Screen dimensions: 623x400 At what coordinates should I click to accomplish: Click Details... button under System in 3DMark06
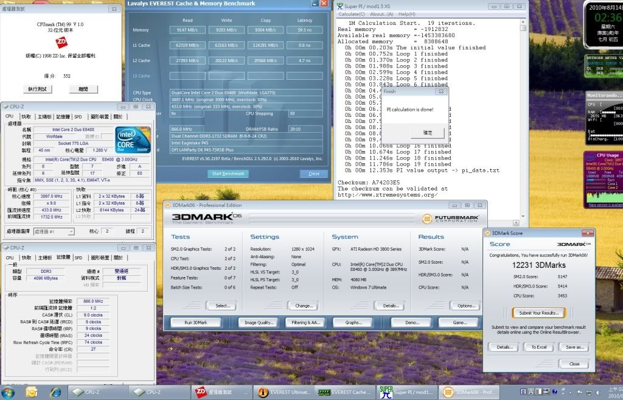coord(389,306)
